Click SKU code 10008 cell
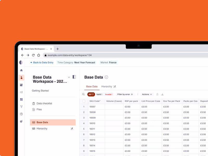Screen dimensions: 208x156 96,112
